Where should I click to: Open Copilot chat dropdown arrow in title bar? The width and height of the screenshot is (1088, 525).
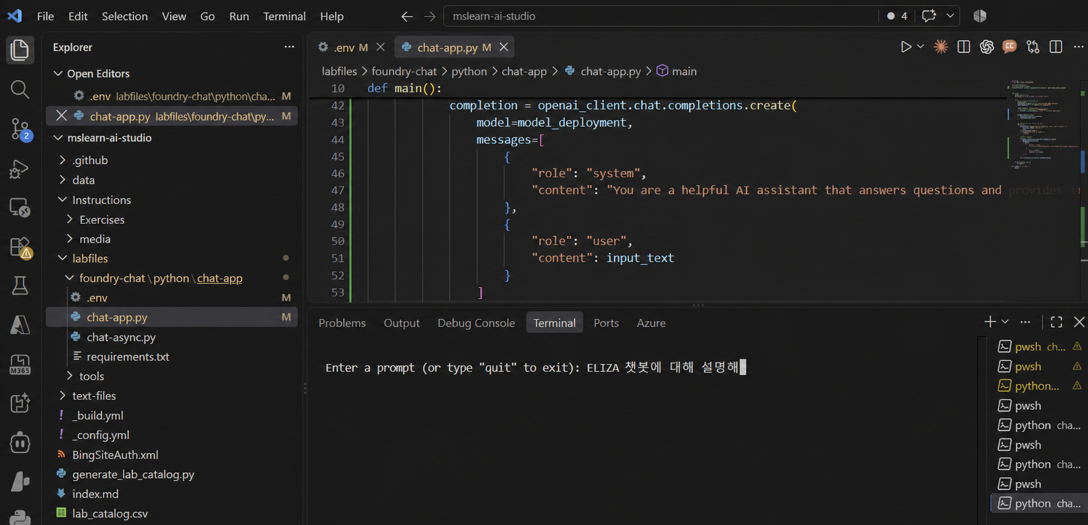coord(950,16)
